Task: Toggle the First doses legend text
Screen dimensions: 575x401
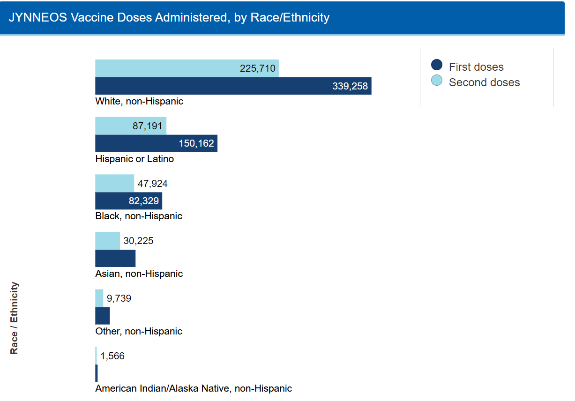Action: 476,67
